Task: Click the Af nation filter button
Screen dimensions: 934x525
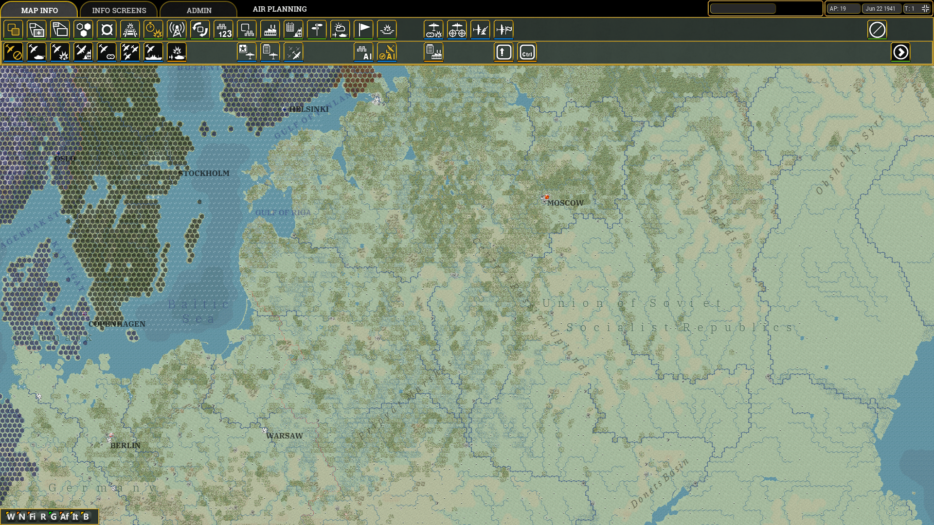Action: pos(64,516)
